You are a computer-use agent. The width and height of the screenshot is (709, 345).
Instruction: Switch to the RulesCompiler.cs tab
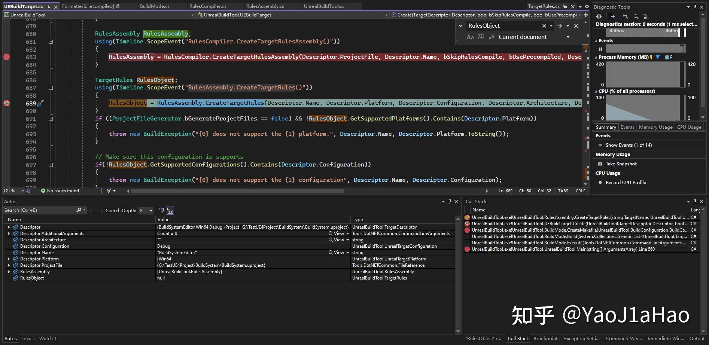tap(208, 6)
